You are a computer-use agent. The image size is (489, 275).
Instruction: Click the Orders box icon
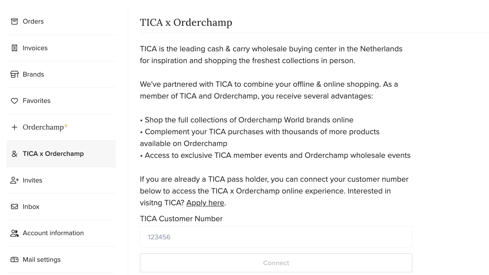click(x=14, y=21)
